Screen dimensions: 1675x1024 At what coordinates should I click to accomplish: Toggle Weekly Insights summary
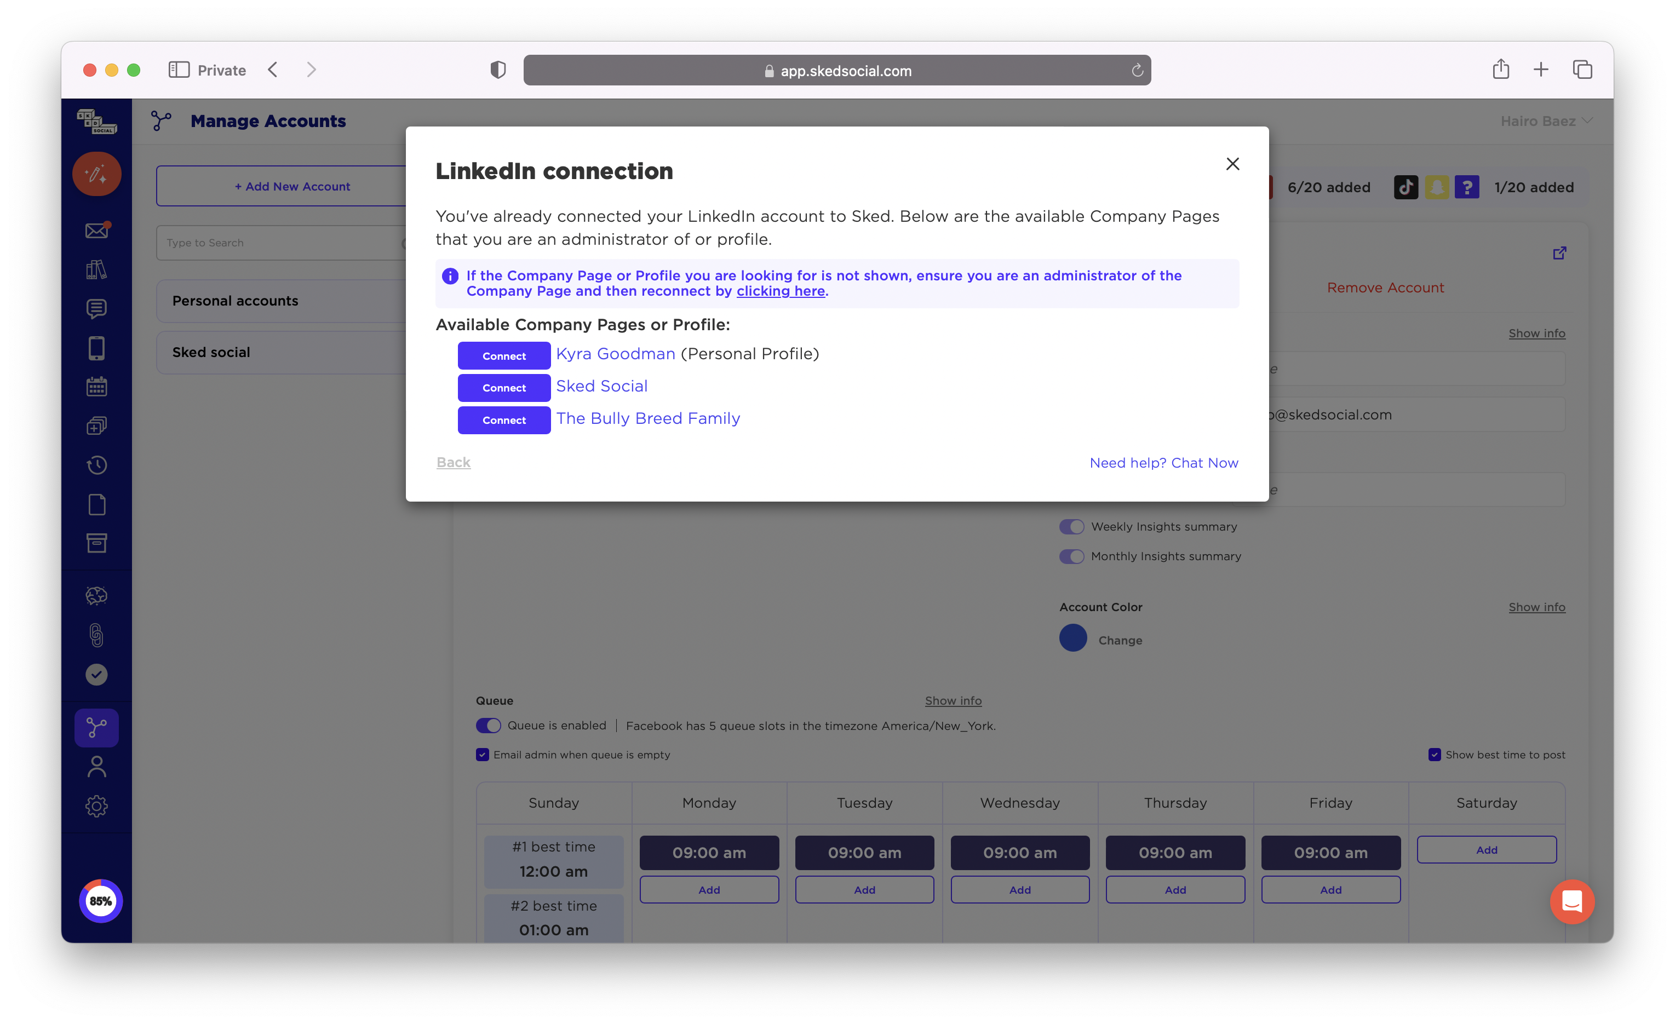1071,527
